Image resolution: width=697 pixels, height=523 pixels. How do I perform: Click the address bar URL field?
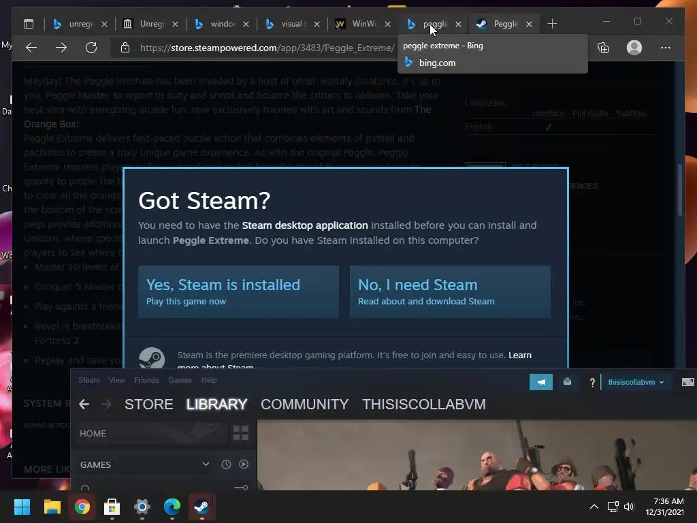pyautogui.click(x=267, y=48)
